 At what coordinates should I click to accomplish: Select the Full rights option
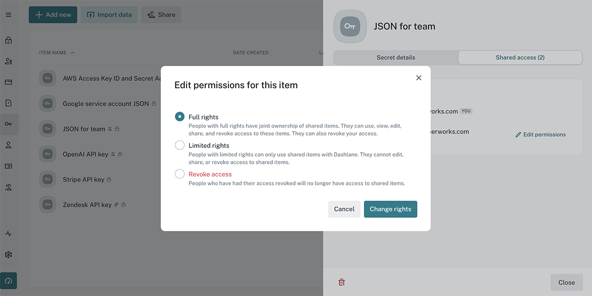[x=180, y=117]
